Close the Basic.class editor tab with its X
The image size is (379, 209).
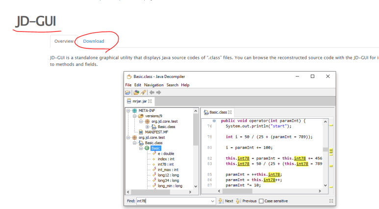pos(230,112)
